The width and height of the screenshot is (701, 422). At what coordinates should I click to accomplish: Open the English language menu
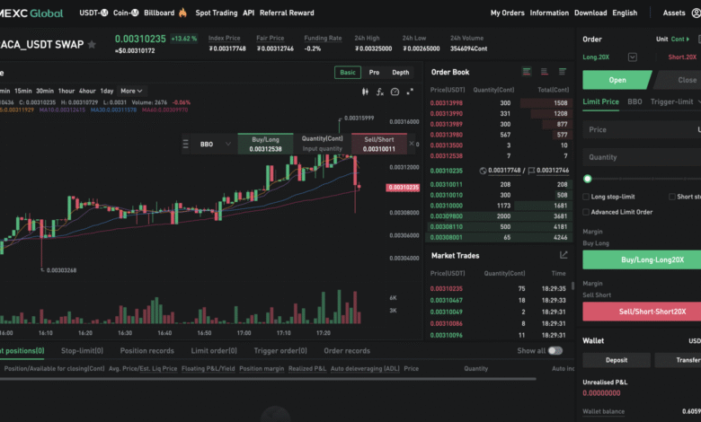(x=625, y=13)
